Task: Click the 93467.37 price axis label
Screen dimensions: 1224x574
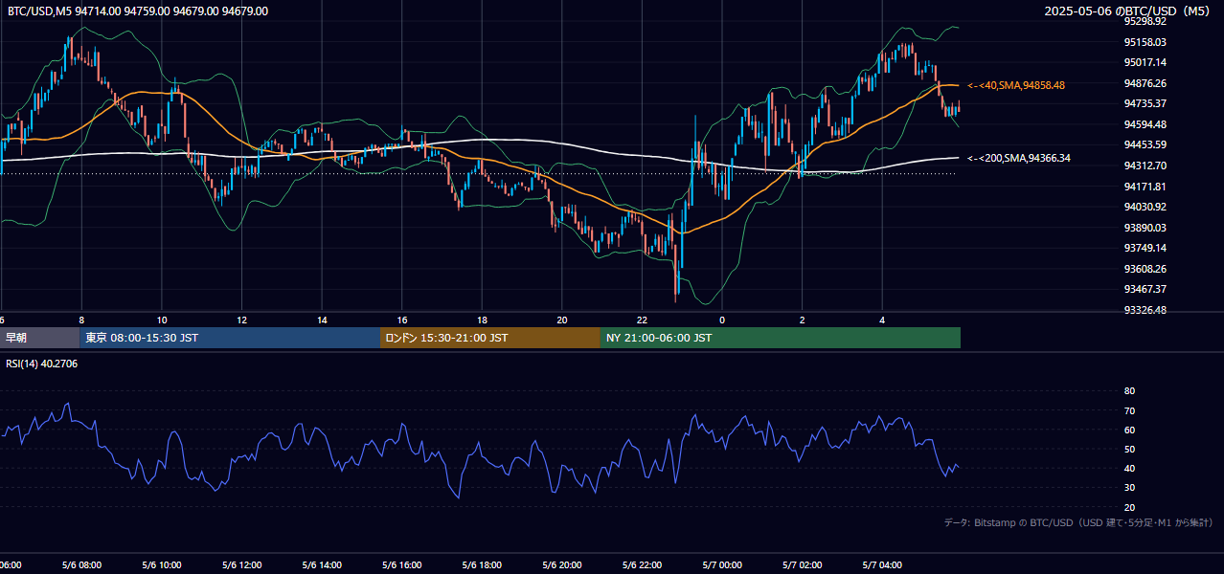Action: click(x=1145, y=289)
